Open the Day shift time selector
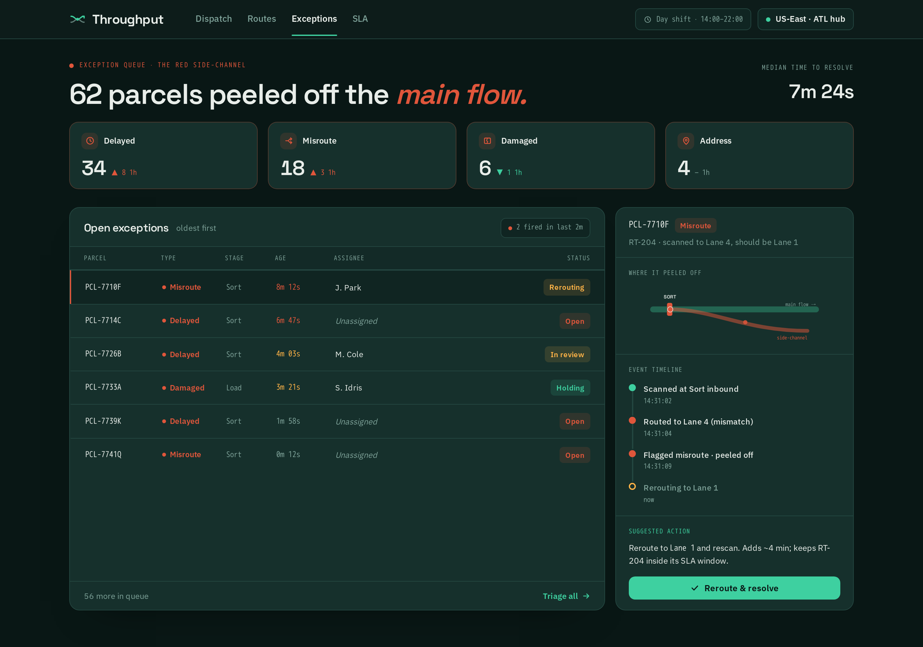This screenshot has width=923, height=647. [x=693, y=19]
